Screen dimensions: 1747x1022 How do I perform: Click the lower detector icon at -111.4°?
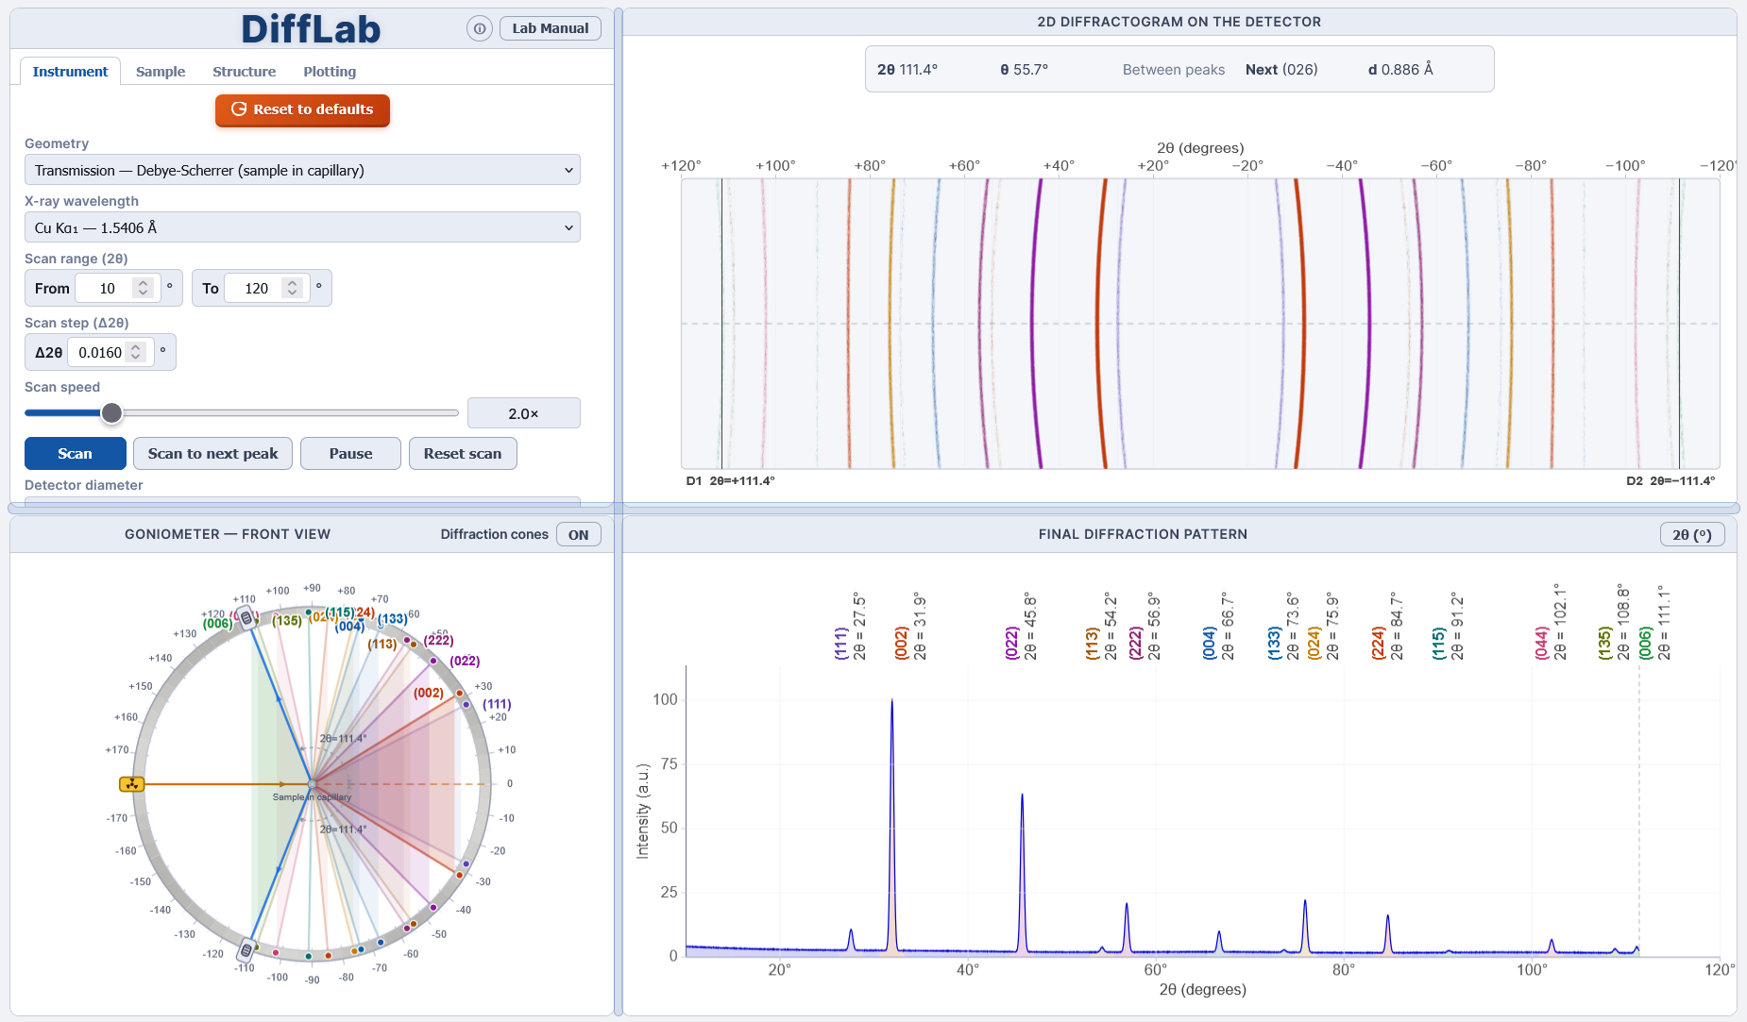click(246, 949)
